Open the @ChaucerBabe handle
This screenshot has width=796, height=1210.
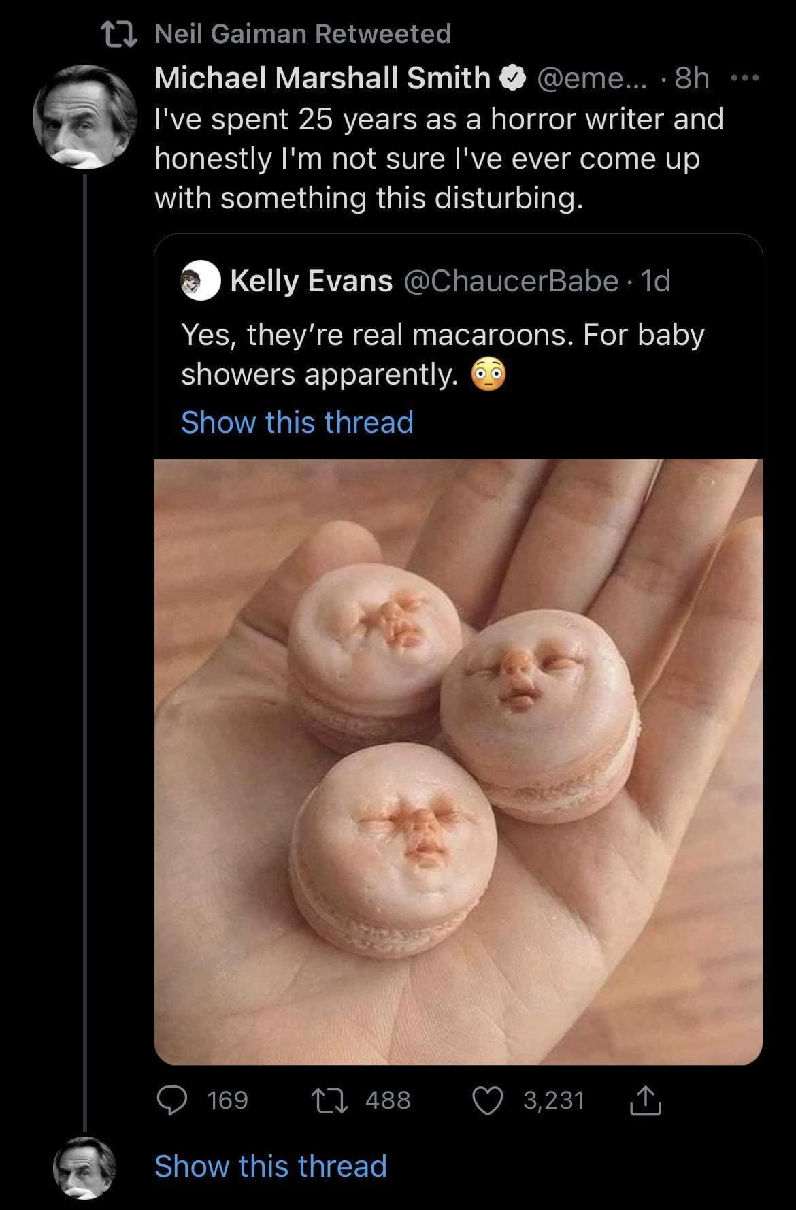(x=511, y=280)
